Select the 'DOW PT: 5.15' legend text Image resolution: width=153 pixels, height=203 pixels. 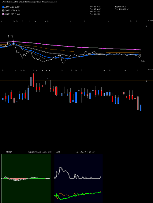pos(12,14)
